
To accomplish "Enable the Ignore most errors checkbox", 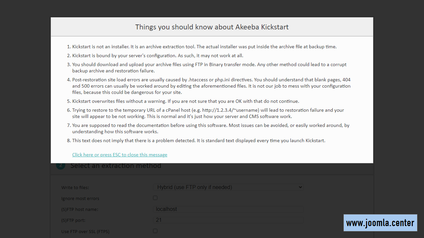I will click(x=155, y=198).
